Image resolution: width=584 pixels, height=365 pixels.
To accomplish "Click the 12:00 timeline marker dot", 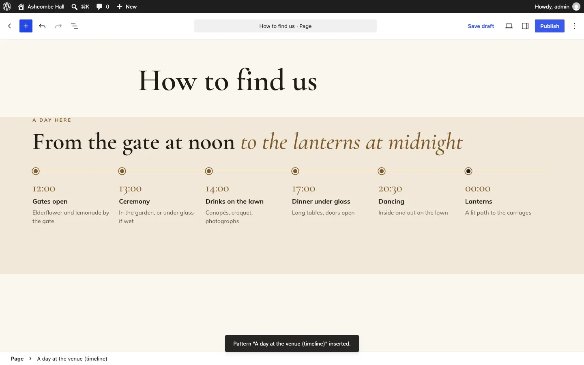I will pyautogui.click(x=36, y=171).
